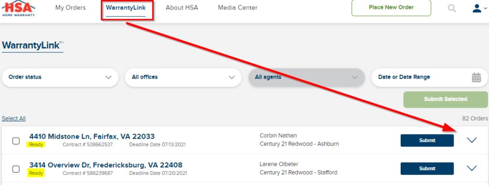This screenshot has height=185, width=489.
Task: Open the All agents dropdown
Action: click(x=307, y=77)
